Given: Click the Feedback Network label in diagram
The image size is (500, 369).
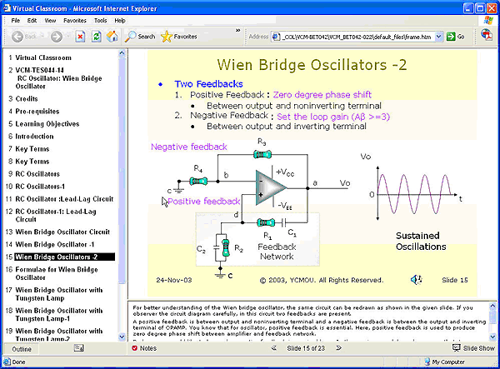Looking at the screenshot, I should [277, 252].
